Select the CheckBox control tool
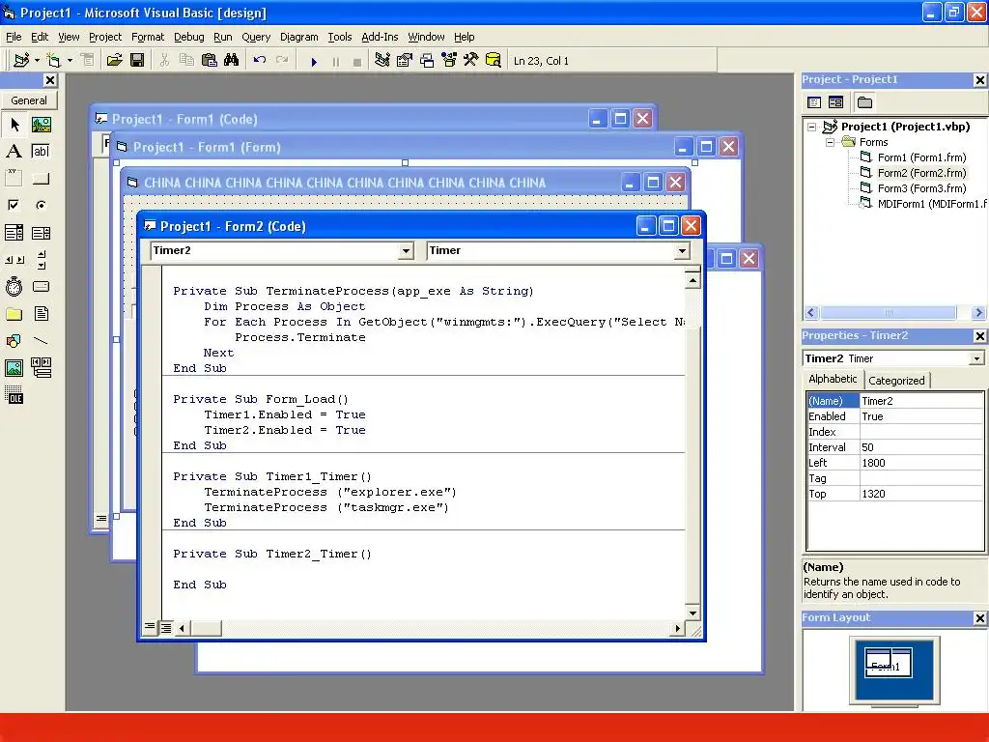The width and height of the screenshot is (989, 742). 14,205
